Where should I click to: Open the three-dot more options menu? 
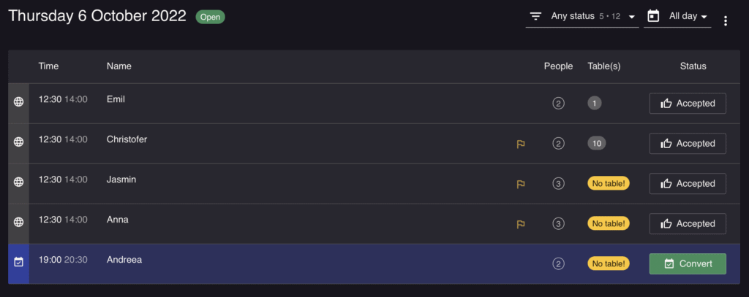[726, 20]
